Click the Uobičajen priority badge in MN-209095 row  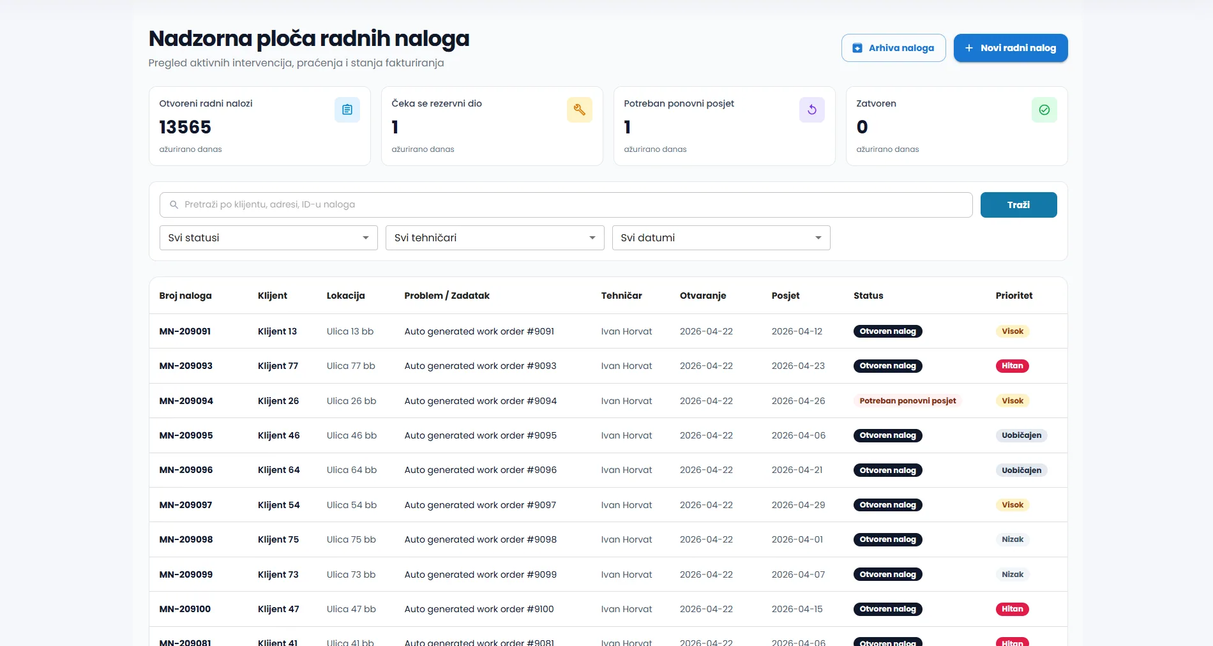tap(1021, 435)
